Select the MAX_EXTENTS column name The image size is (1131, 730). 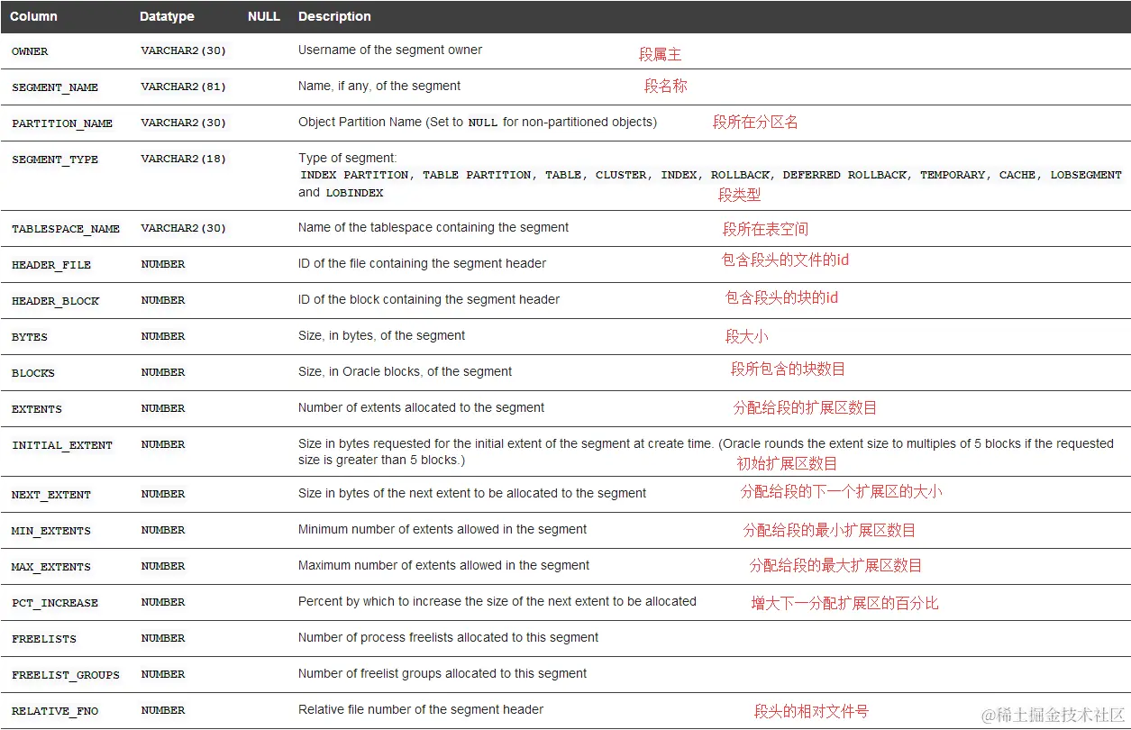(x=51, y=567)
